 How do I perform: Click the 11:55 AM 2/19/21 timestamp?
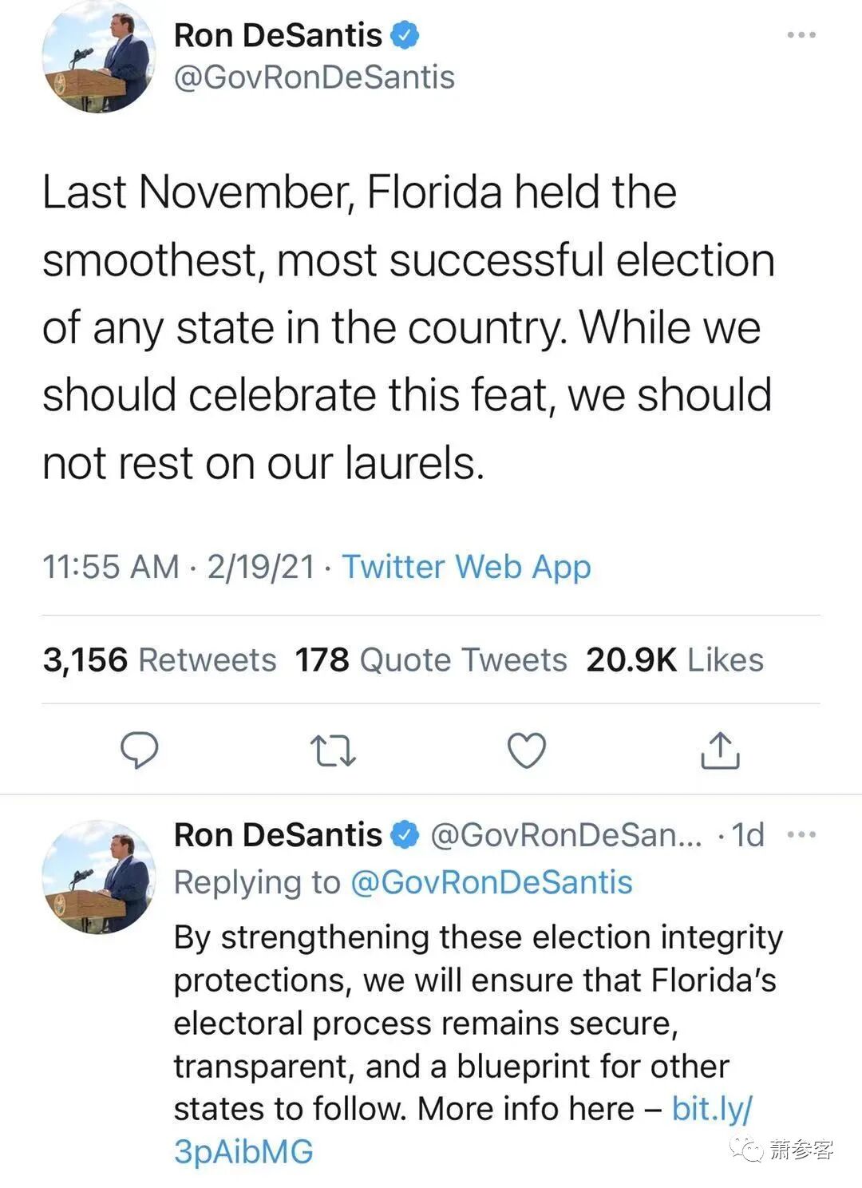(178, 567)
